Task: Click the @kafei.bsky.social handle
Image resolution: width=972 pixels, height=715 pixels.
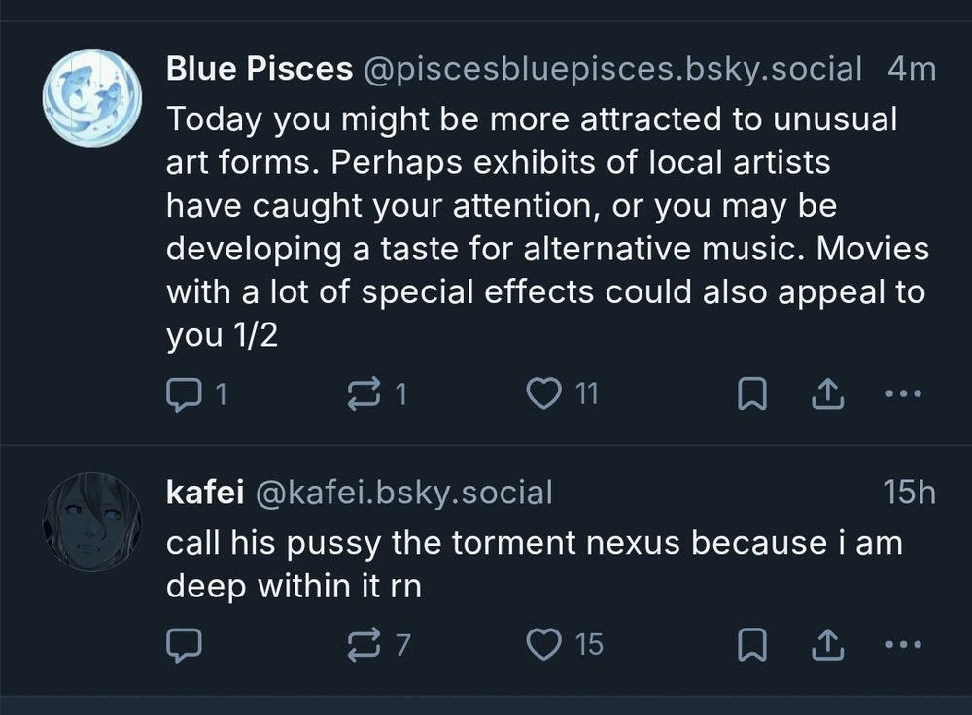Action: (x=403, y=493)
